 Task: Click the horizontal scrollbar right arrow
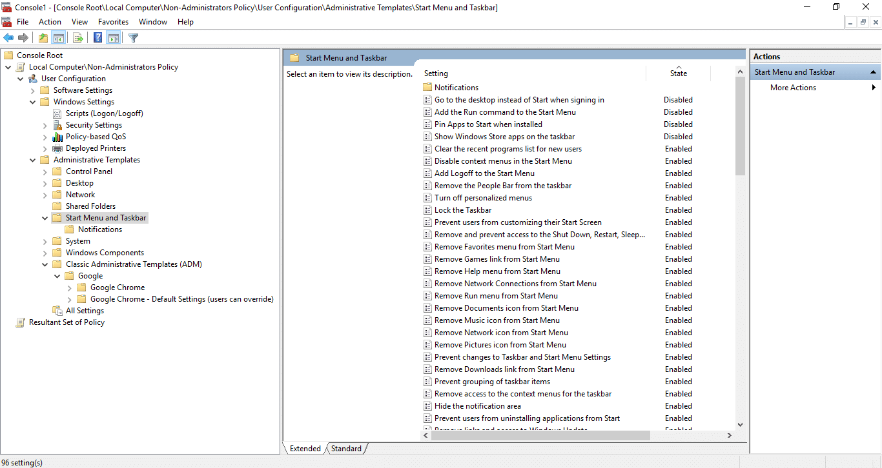coord(730,435)
